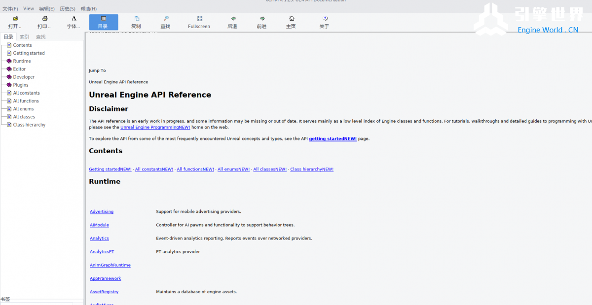Enter Fullscreen mode from the toolbar
Viewport: 592px width, 305px height.
coord(199,19)
